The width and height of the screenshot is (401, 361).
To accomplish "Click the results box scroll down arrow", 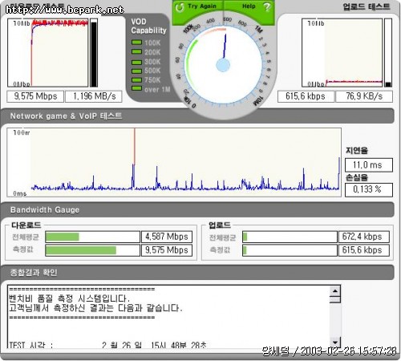I will pos(335,342).
